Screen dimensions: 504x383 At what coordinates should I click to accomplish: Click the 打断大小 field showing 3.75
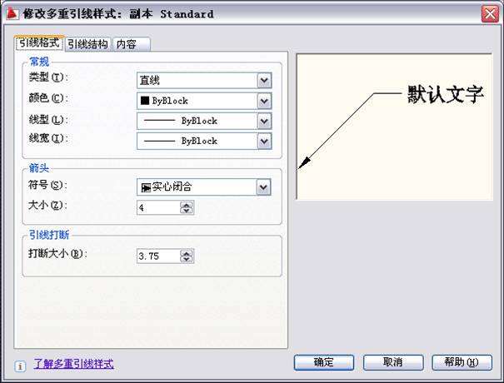(158, 256)
